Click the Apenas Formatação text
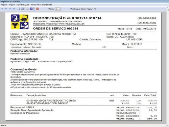Image resolution: width=169 pixels, height=127 pixels. [x=20, y=54]
